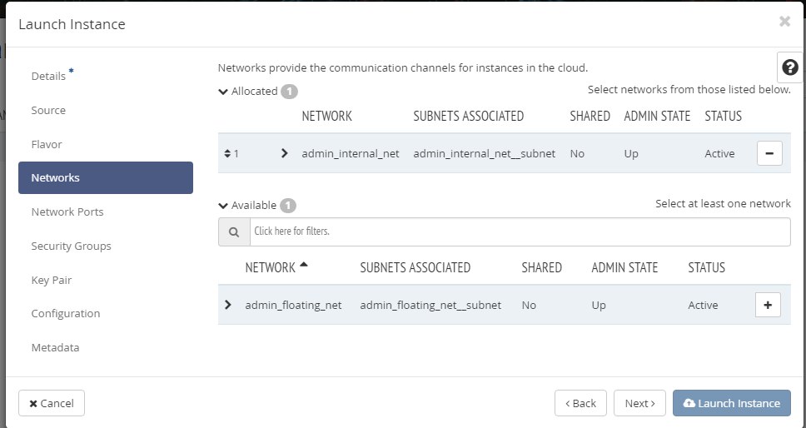Sort by Network column ascending arrow
Image resolution: width=806 pixels, height=428 pixels.
tap(303, 266)
